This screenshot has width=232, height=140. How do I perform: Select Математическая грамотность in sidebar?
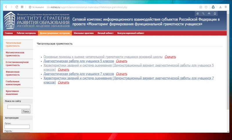pos(15,54)
